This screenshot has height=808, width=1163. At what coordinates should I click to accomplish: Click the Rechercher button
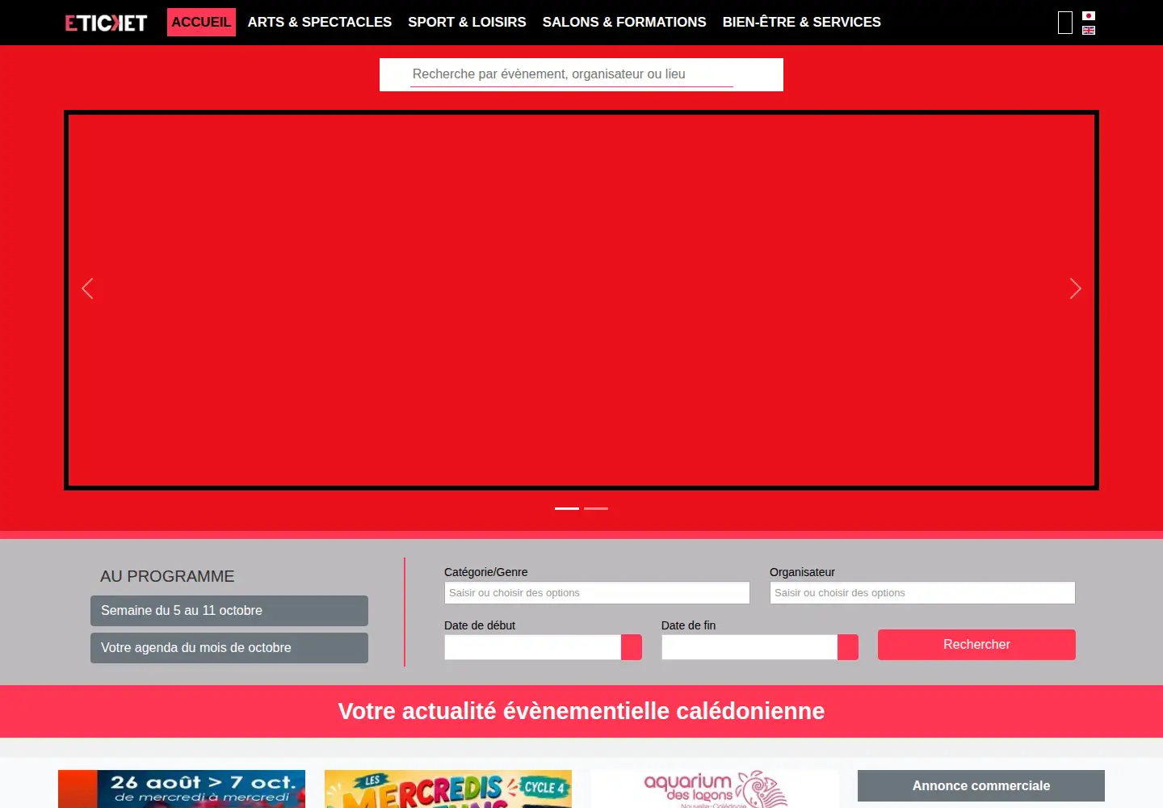976,645
